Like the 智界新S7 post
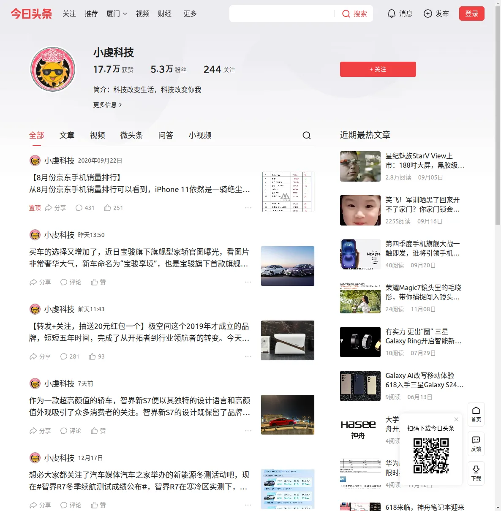This screenshot has width=501, height=511. click(x=98, y=431)
